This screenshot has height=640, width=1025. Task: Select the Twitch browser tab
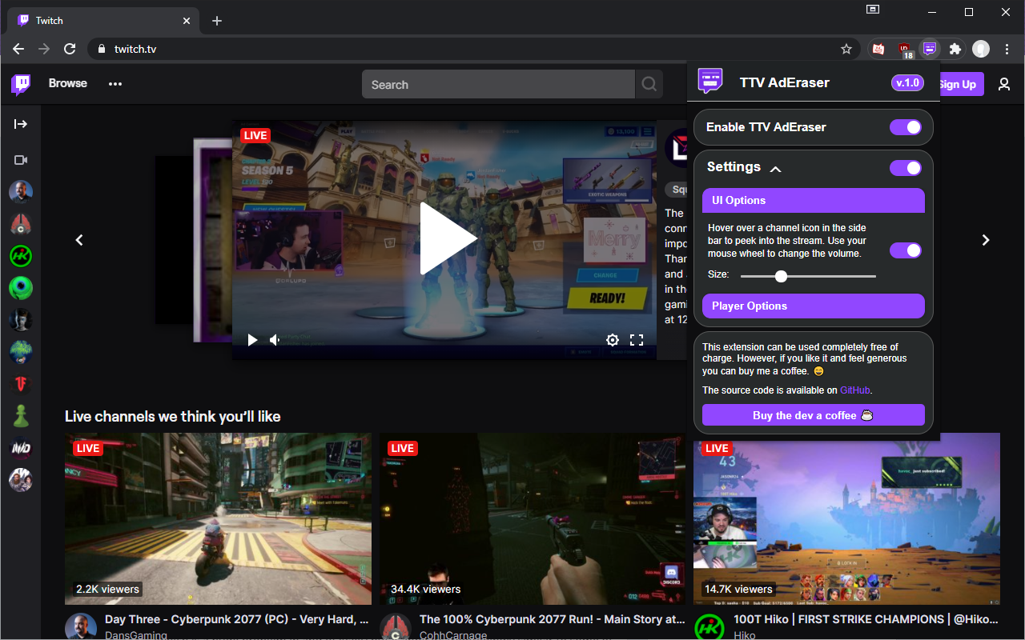point(102,21)
